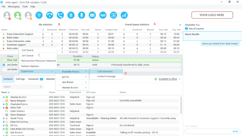Open the conference call icon

(92, 15)
